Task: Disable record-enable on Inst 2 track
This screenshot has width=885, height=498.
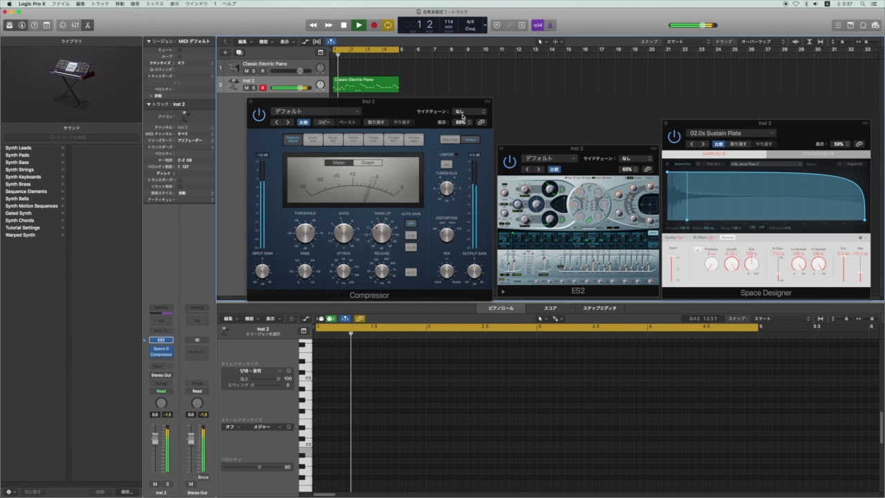Action: tap(262, 88)
